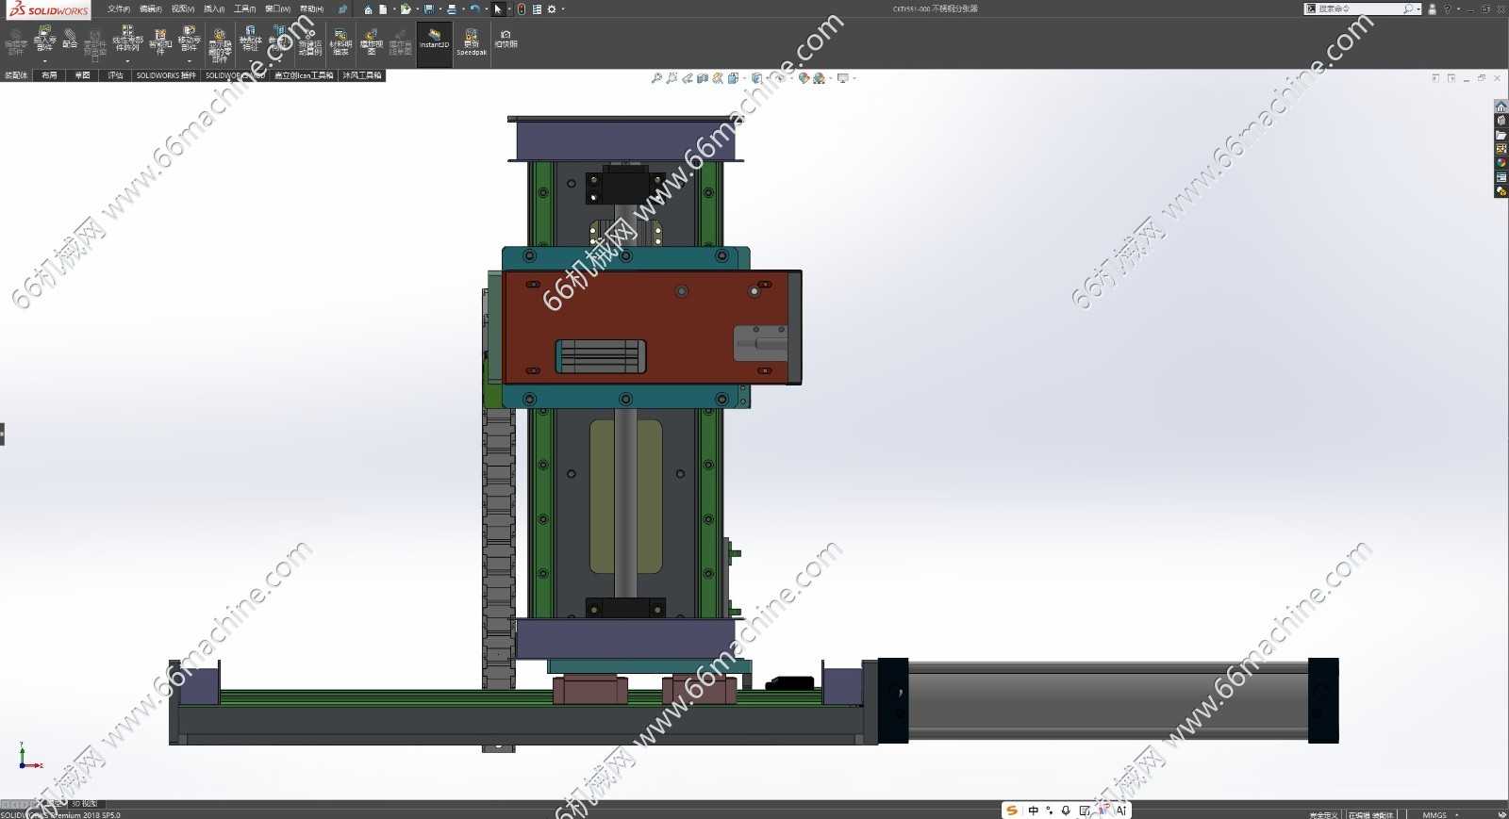This screenshot has height=819, width=1509.
Task: Toggle the Sogou IME Chinese/English mode
Action: (x=1033, y=811)
